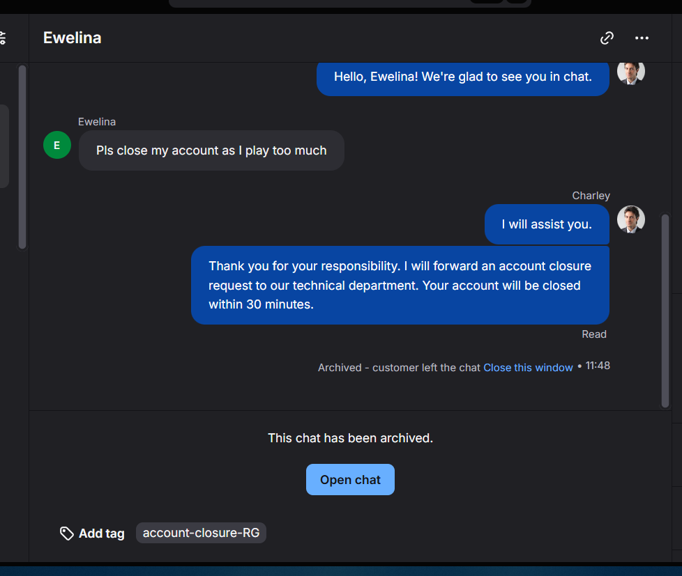Screen dimensions: 682x576
Task: Click the copy chat link icon
Action: 607,38
